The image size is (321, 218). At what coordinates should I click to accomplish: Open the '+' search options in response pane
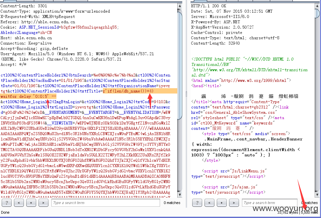[222, 203]
